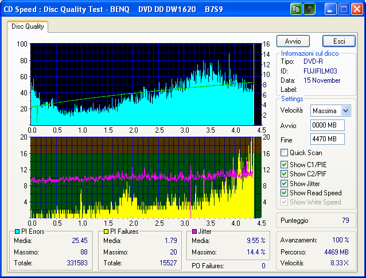Screen dimensions: 366x278
Task: Toggle Show Read Speed checkbox
Action: tap(284, 193)
